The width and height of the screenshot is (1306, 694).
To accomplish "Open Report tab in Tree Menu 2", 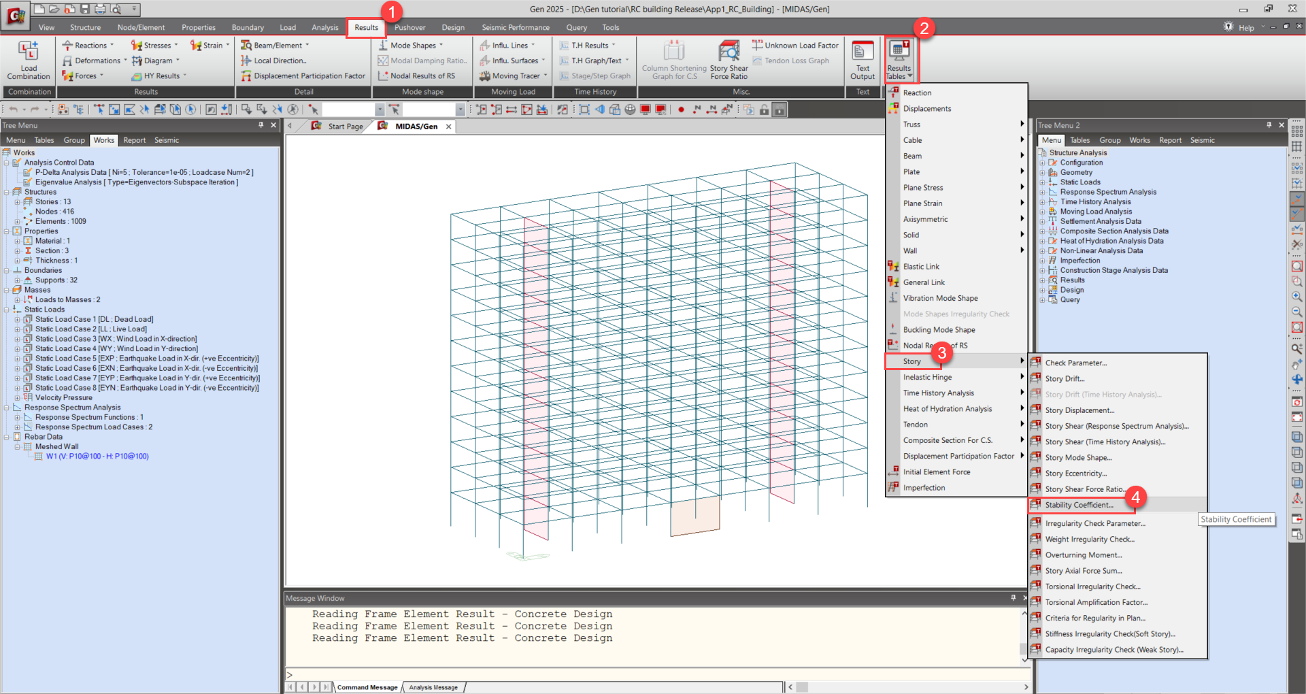I will 1170,140.
